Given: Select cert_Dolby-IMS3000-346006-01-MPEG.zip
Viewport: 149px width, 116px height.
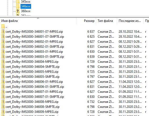Looking at the screenshot, I should coord(34,82).
